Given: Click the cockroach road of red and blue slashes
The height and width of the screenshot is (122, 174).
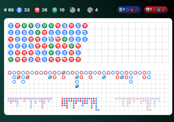Looking at the screenshot, I should (x=138, y=104).
